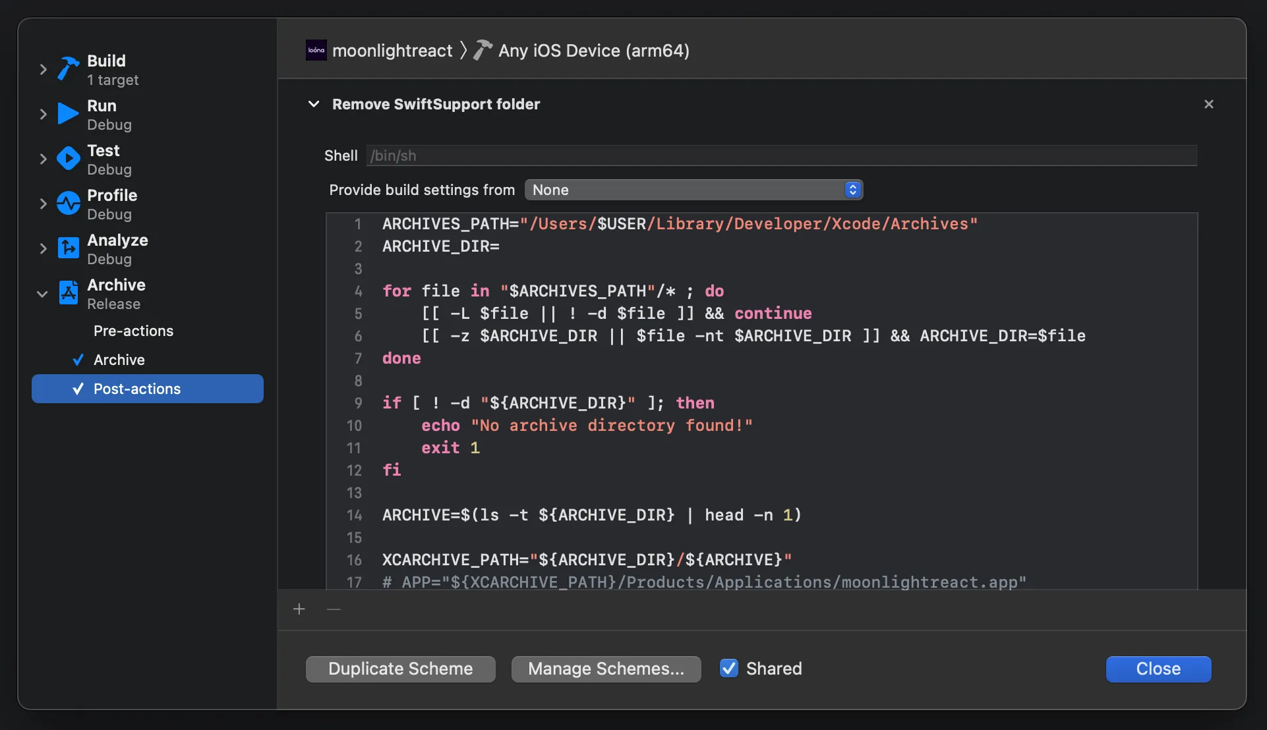Select Pre-actions under Archive
Screen dimensions: 1267x730
pyautogui.click(x=133, y=331)
